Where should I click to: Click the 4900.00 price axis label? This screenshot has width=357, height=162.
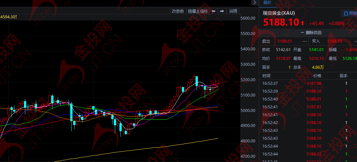pyautogui.click(x=248, y=126)
